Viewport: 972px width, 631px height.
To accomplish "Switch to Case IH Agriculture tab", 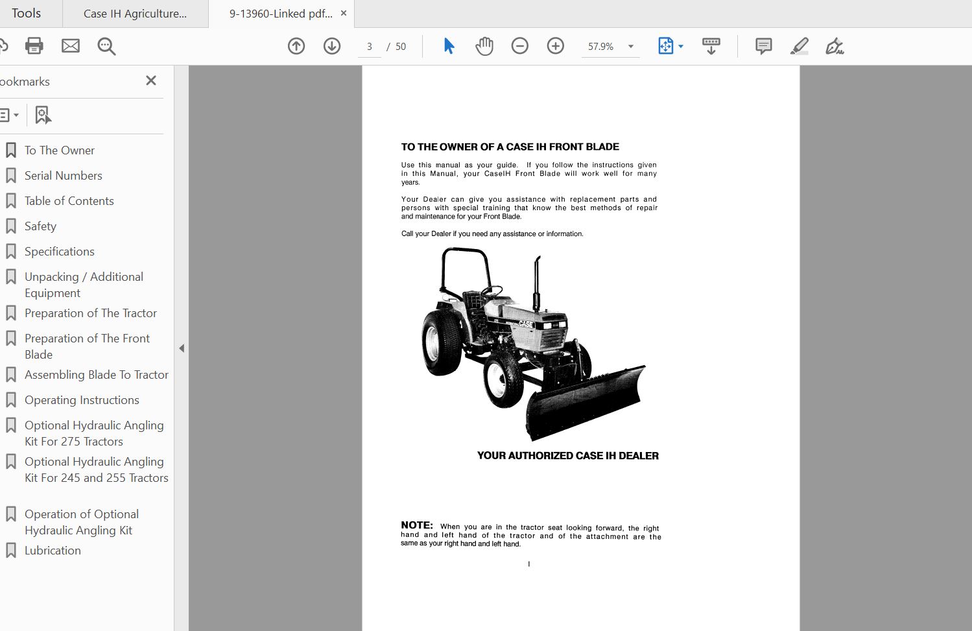I will (x=136, y=14).
